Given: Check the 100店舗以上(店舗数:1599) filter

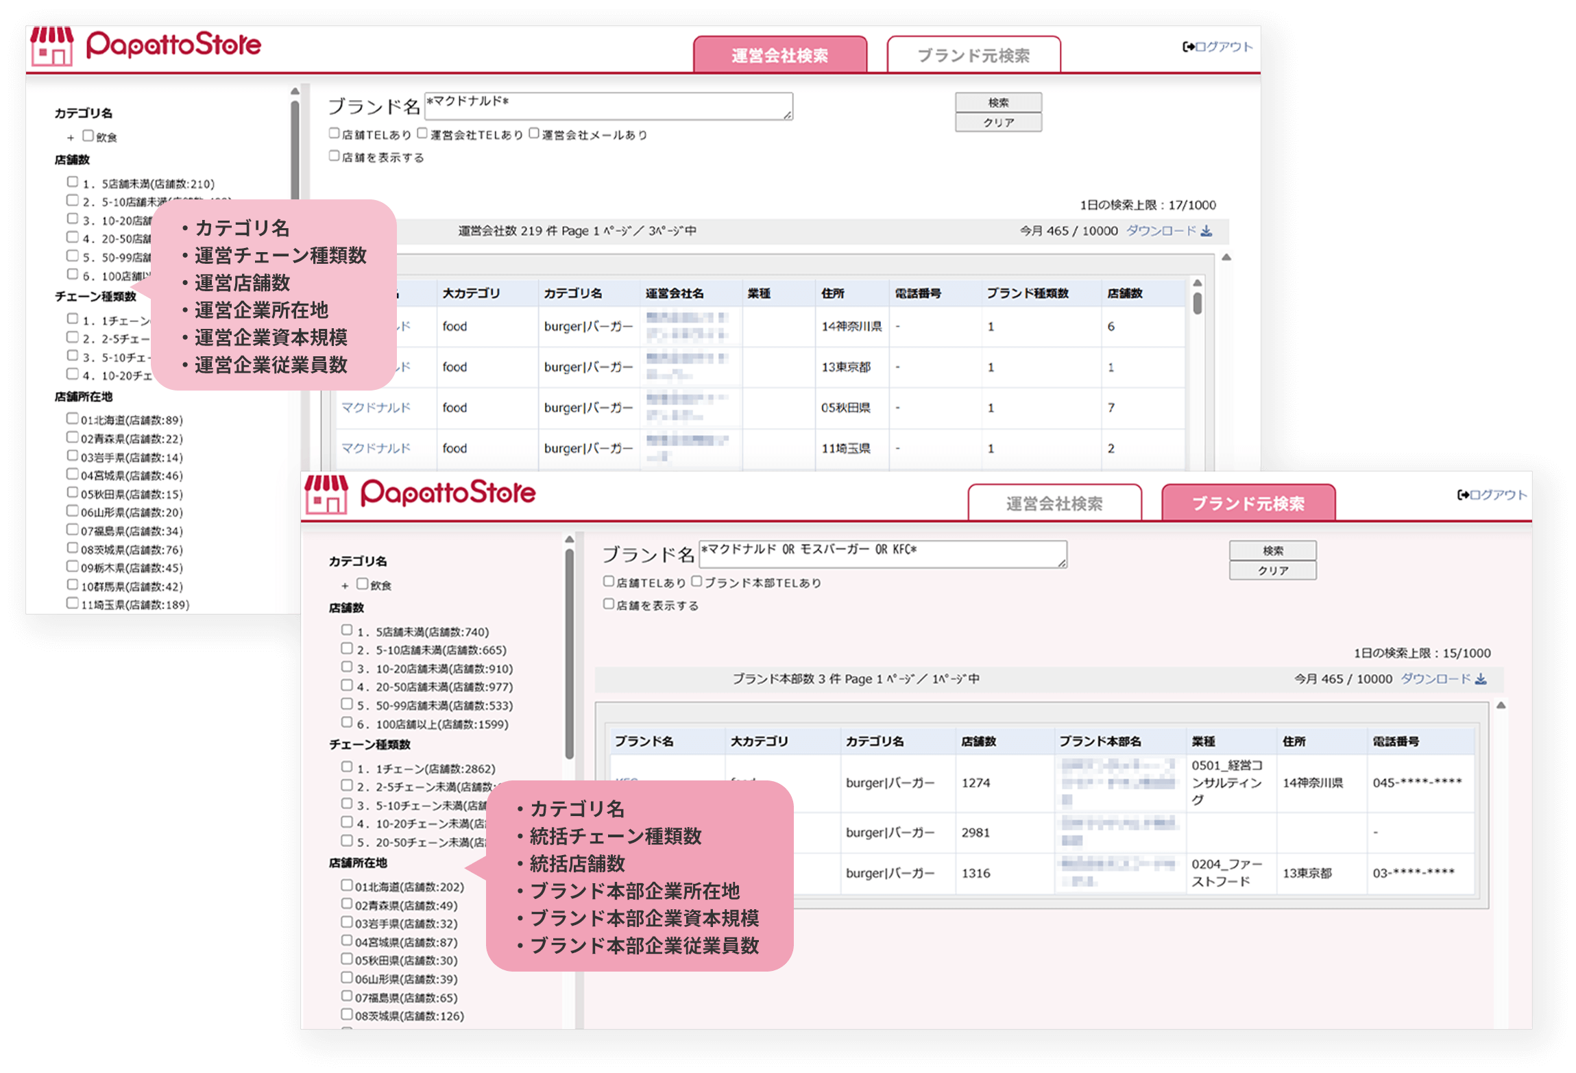Looking at the screenshot, I should tap(347, 722).
